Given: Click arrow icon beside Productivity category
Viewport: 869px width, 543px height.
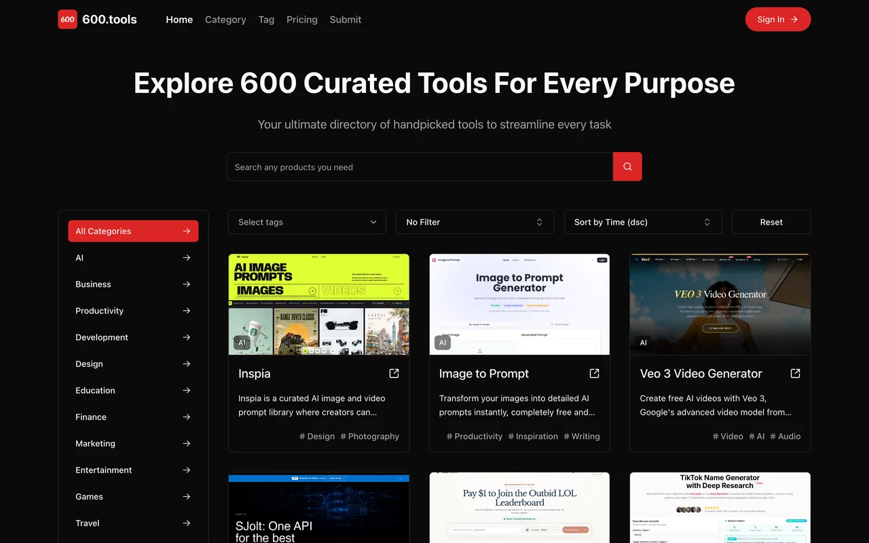Looking at the screenshot, I should [187, 311].
